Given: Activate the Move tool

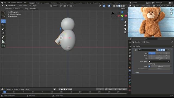Looking at the screenshot, I should tap(3, 21).
